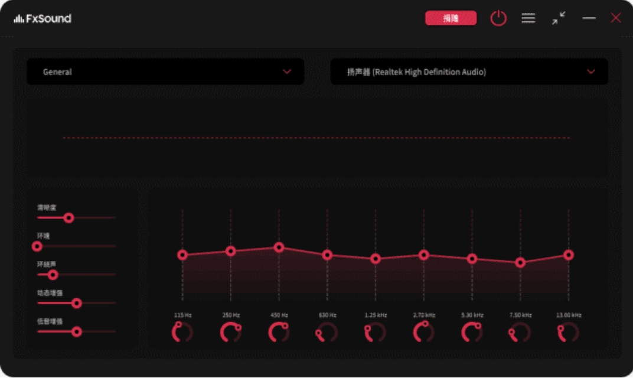The height and width of the screenshot is (378, 633).
Task: Click the 630 Hz frequency knob
Action: point(327,333)
